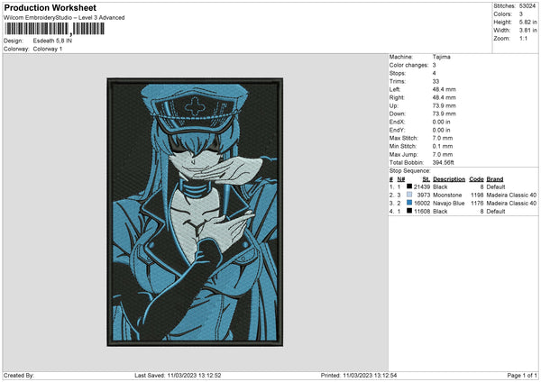This screenshot has width=541, height=382.
Task: Click the Machine value Tajima
Action: click(x=441, y=57)
